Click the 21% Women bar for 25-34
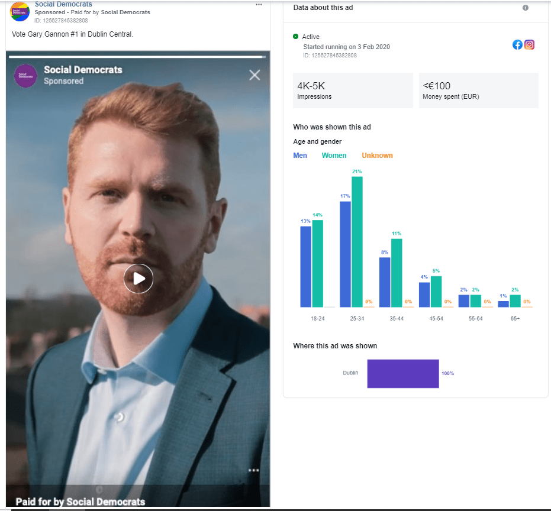 357,242
